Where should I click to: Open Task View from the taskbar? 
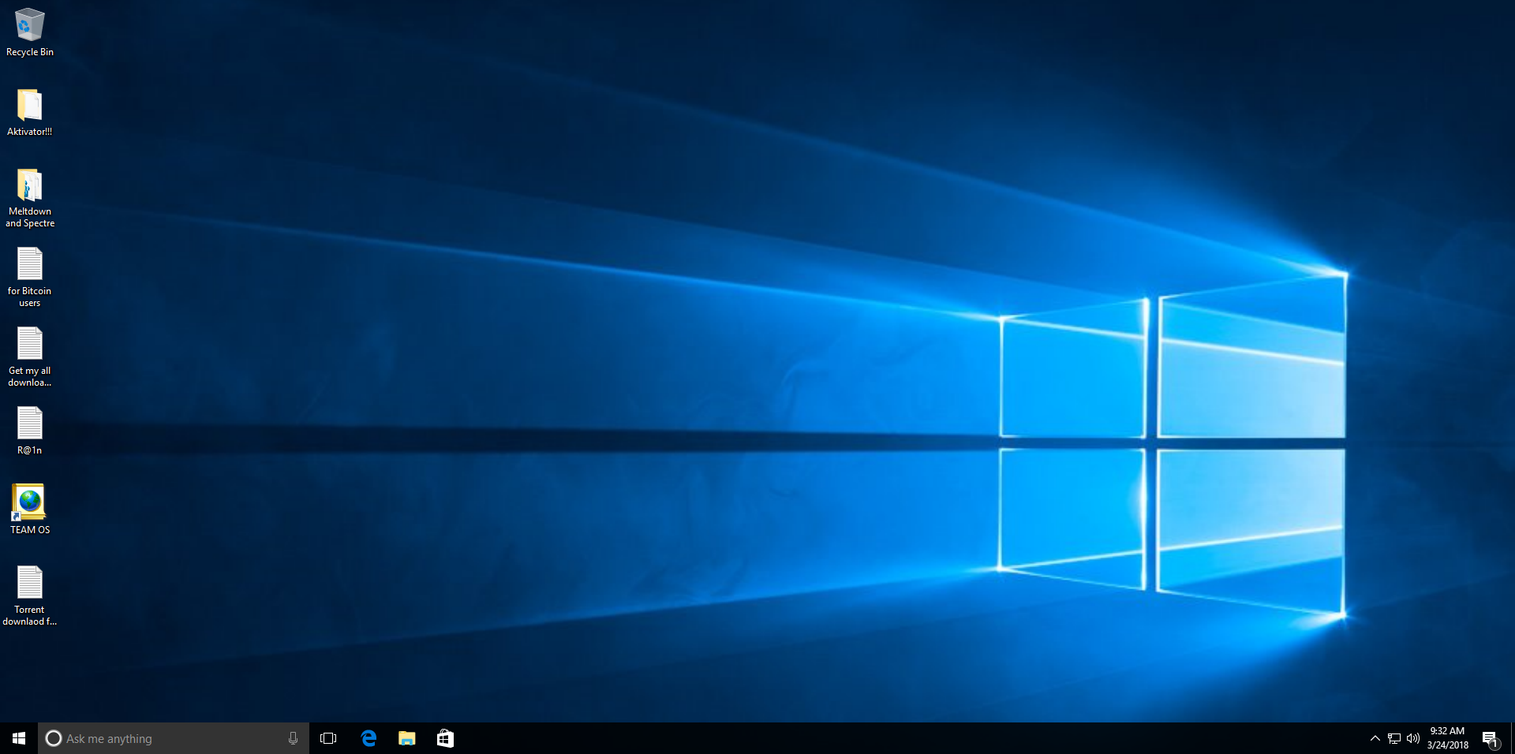point(328,738)
